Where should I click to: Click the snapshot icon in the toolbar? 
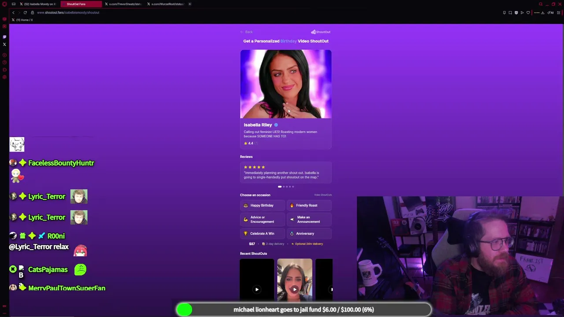[x=510, y=12]
